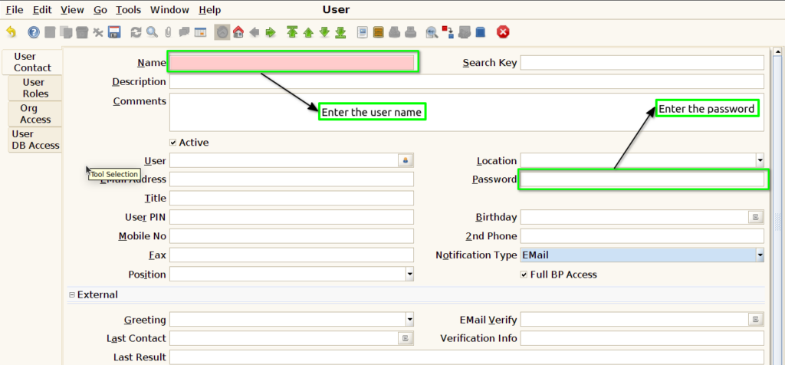Image resolution: width=785 pixels, height=365 pixels.
Task: Click into the User PIN field
Action: tap(292, 217)
